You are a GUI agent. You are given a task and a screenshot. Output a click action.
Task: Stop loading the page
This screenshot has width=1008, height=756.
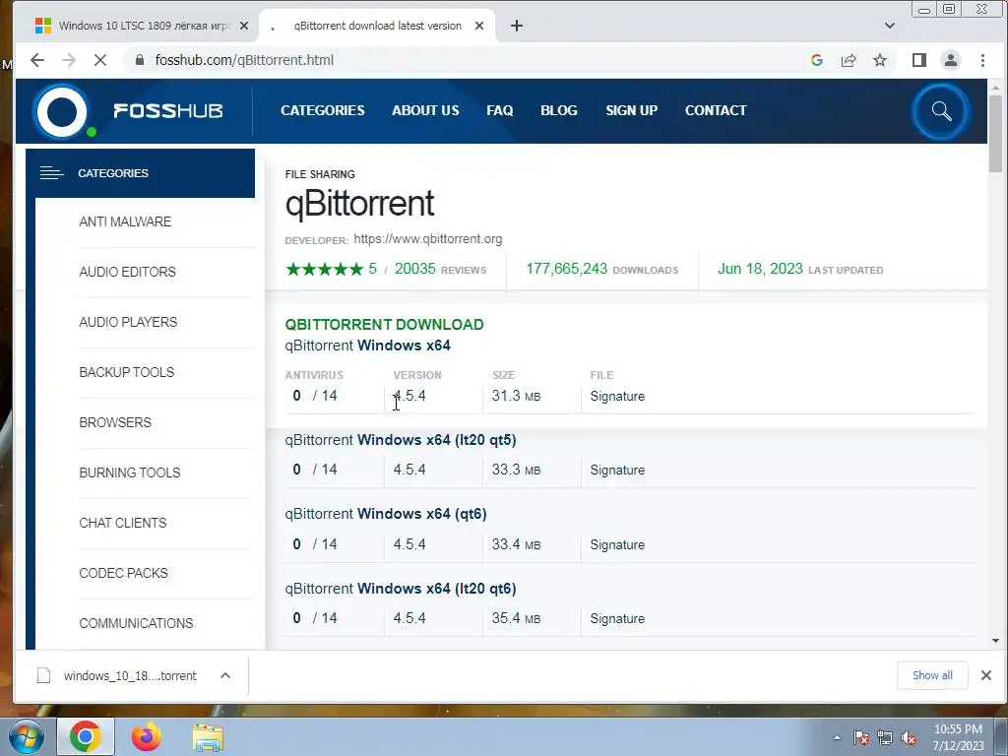coord(99,60)
